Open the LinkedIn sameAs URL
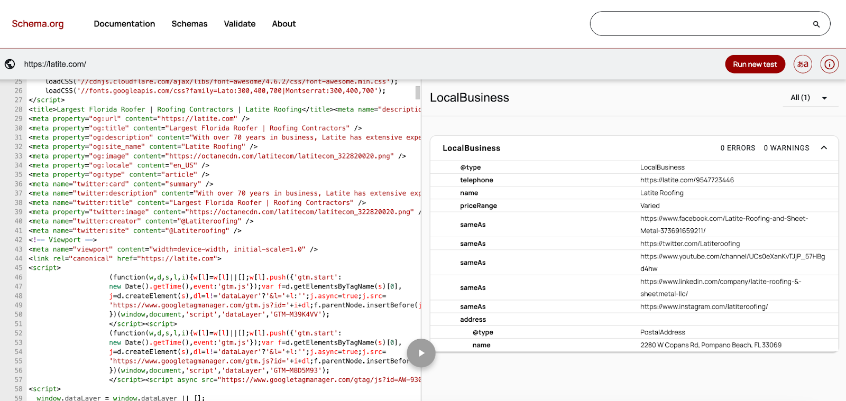This screenshot has width=846, height=401. [x=721, y=288]
